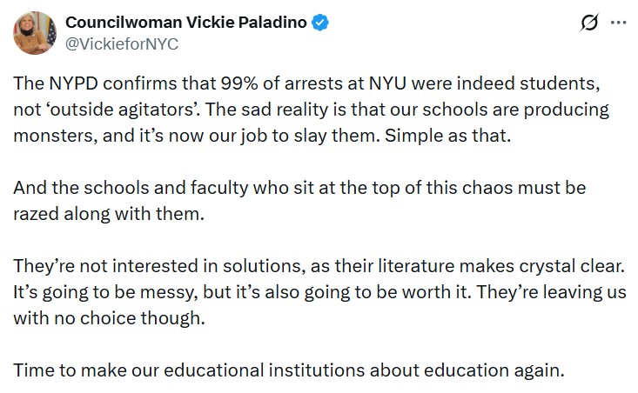
Task: Open the @VickieforNYC handle link
Action: (x=122, y=44)
